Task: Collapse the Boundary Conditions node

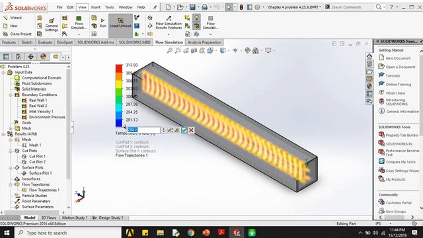Action: coord(11,95)
